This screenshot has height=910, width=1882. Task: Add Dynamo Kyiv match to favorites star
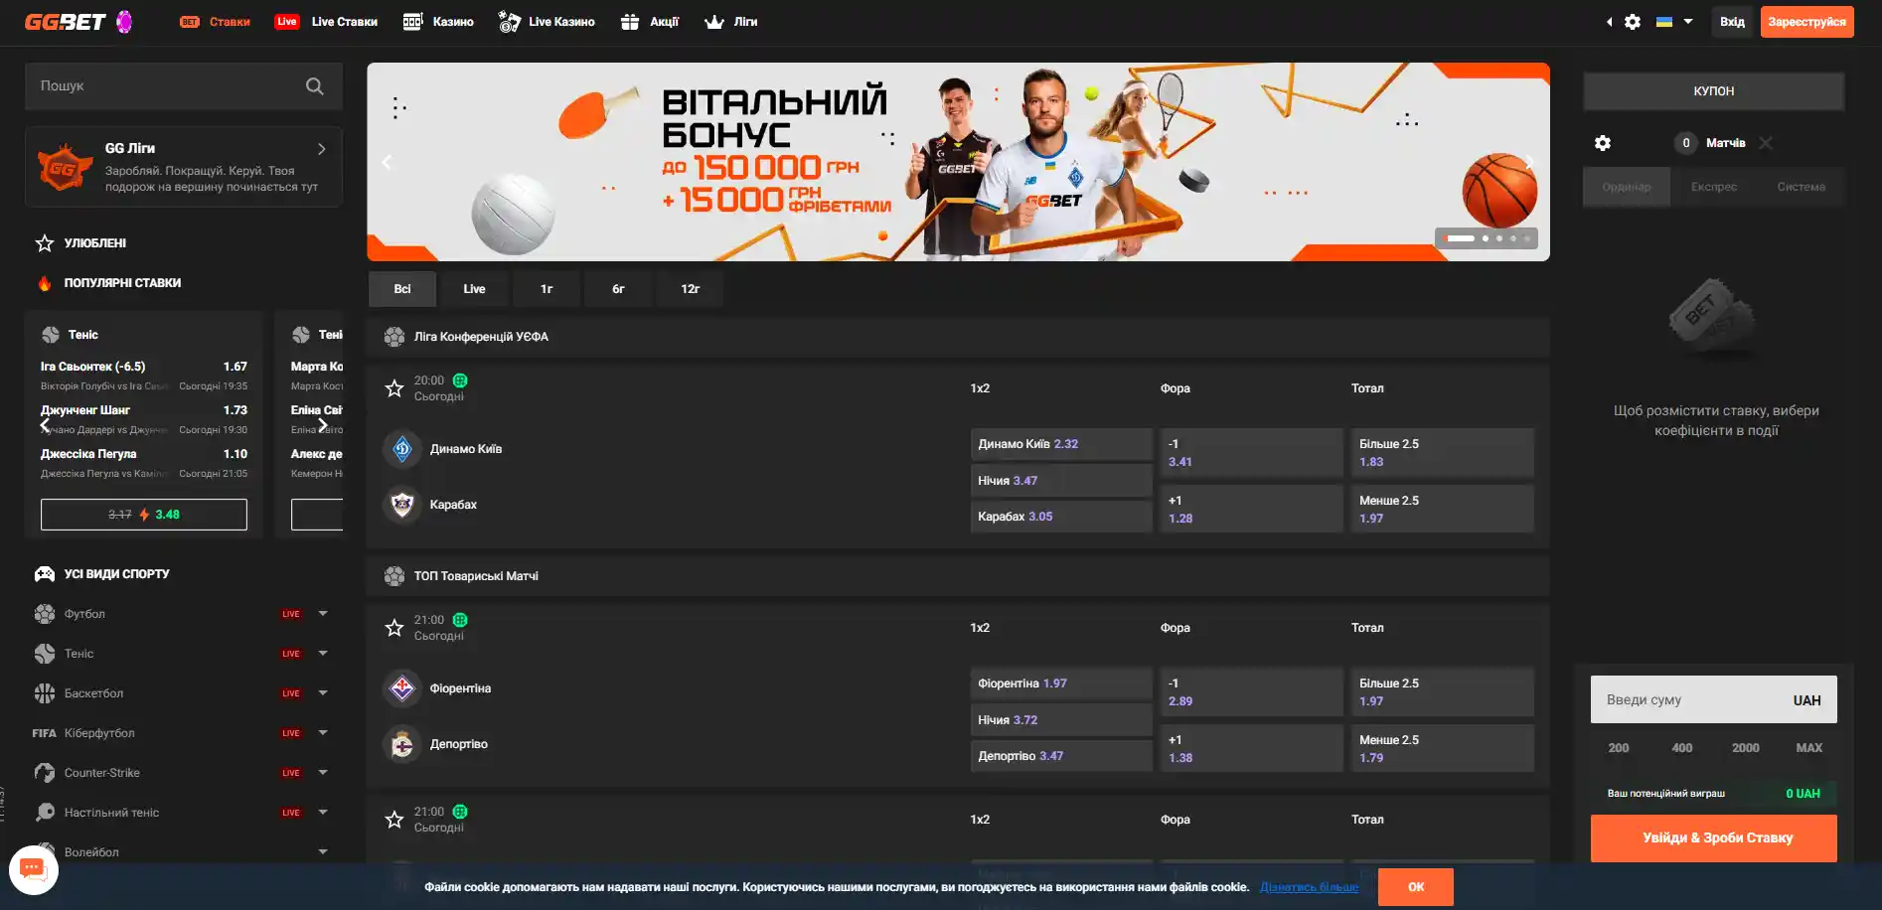point(394,388)
